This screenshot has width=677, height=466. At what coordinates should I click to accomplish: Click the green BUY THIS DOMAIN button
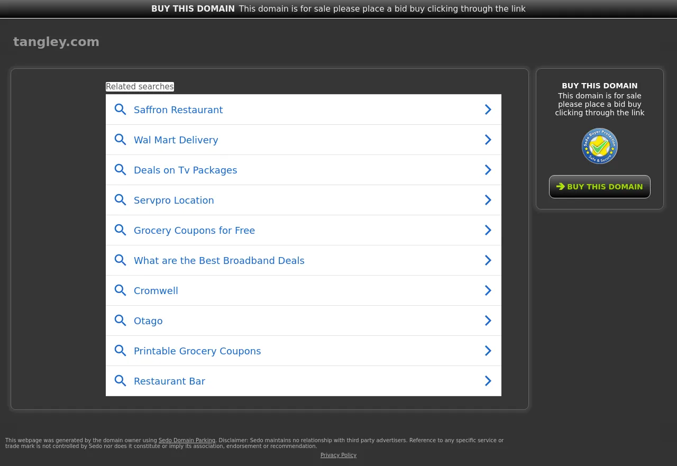click(600, 187)
